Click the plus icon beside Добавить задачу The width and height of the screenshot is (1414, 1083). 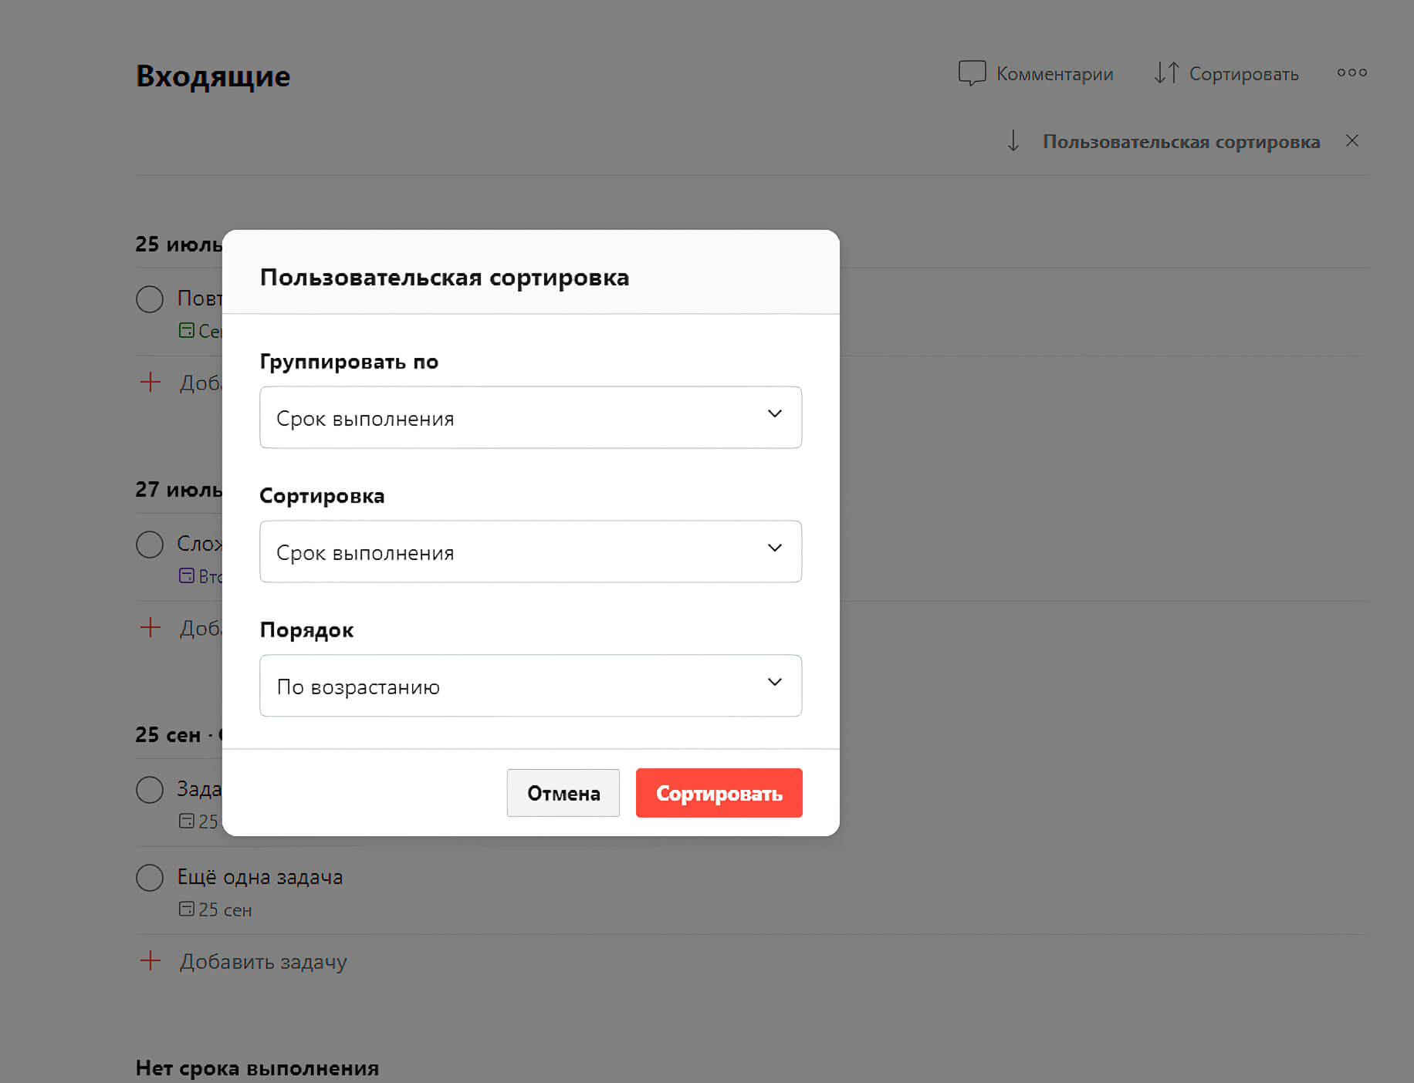pos(151,960)
